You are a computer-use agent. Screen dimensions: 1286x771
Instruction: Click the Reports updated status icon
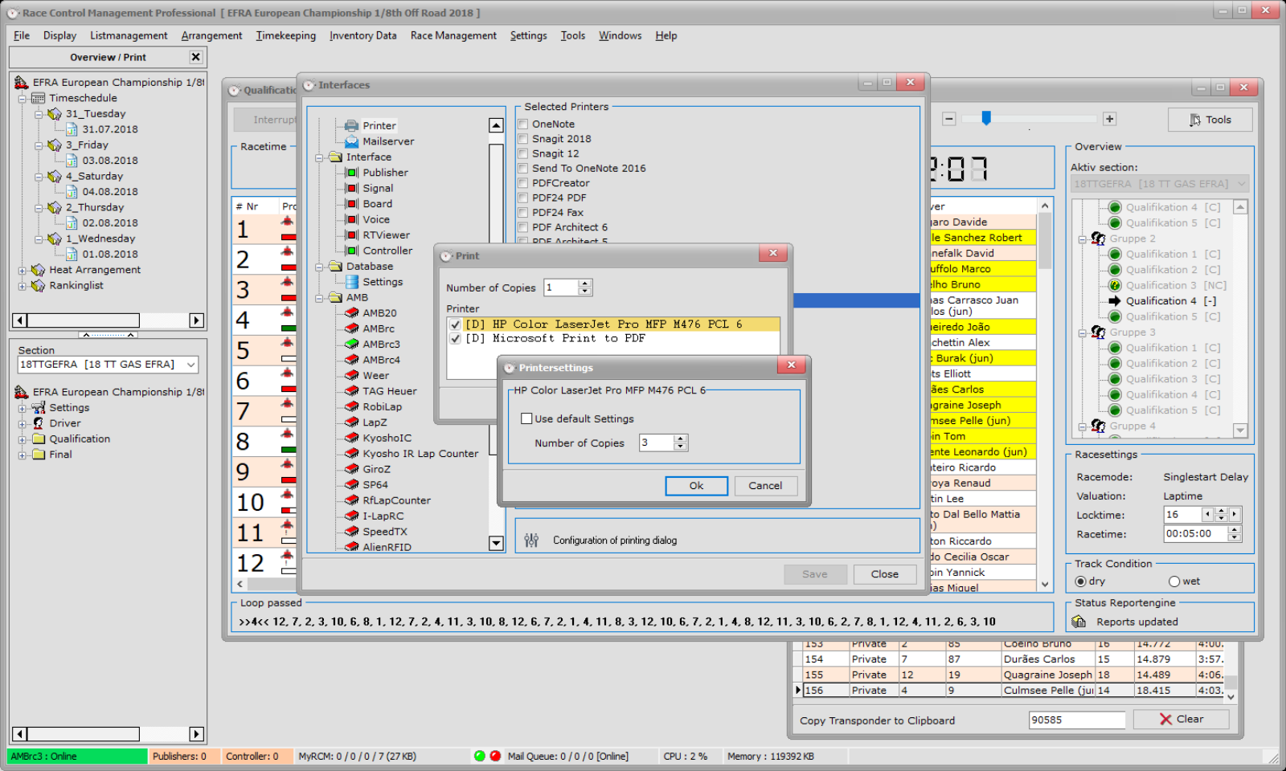coord(1079,622)
